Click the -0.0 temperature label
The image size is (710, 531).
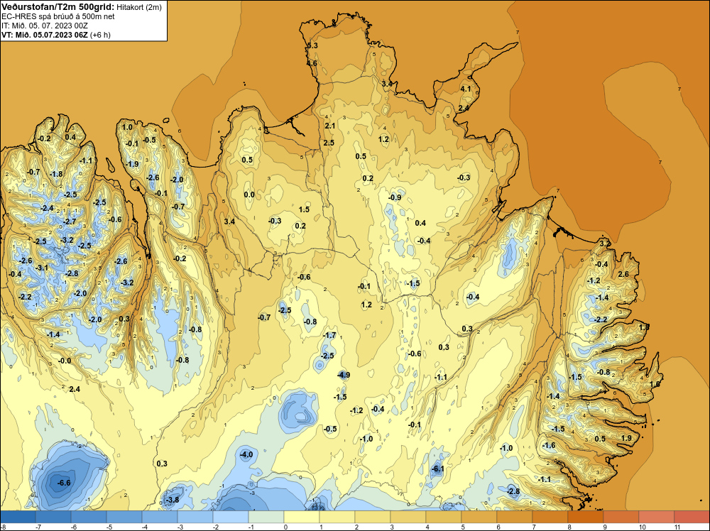(x=65, y=361)
